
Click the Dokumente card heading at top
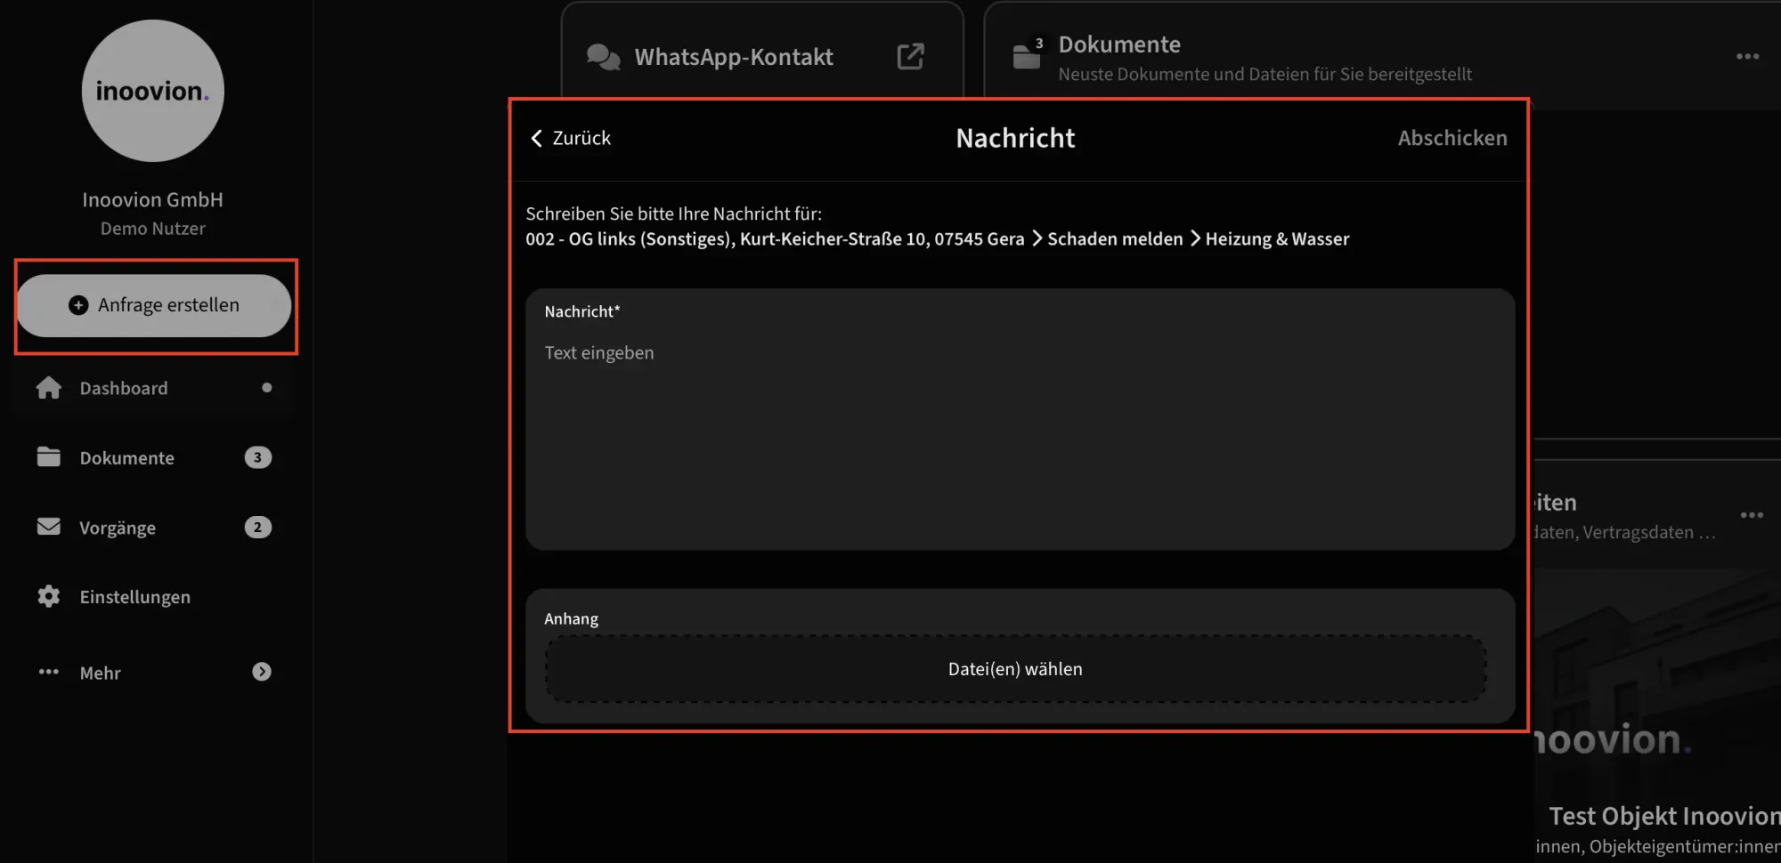click(x=1119, y=44)
